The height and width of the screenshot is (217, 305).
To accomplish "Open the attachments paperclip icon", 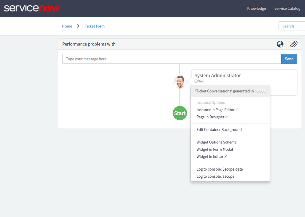I will click(294, 44).
